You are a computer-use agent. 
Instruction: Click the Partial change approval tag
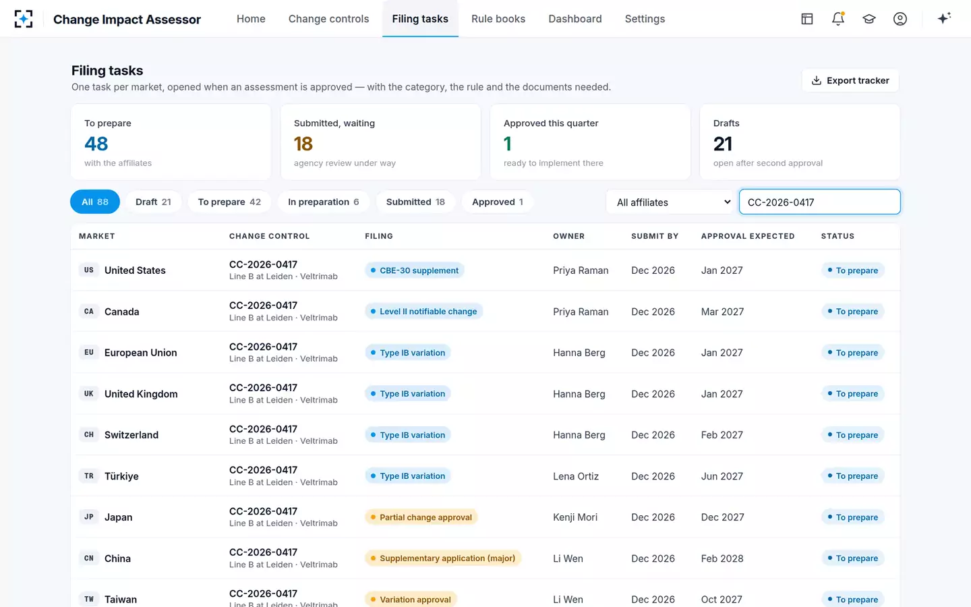tap(421, 517)
